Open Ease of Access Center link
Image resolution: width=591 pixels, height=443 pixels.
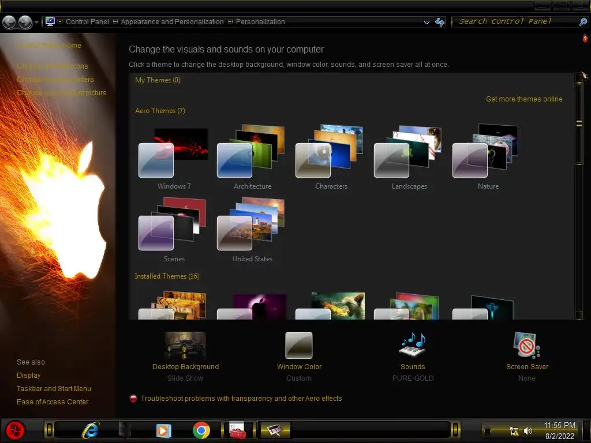coord(53,402)
